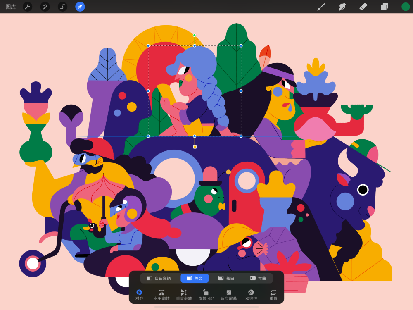413x310 pixels.
Task: Toggle the 对齐 snapping option
Action: point(139,295)
